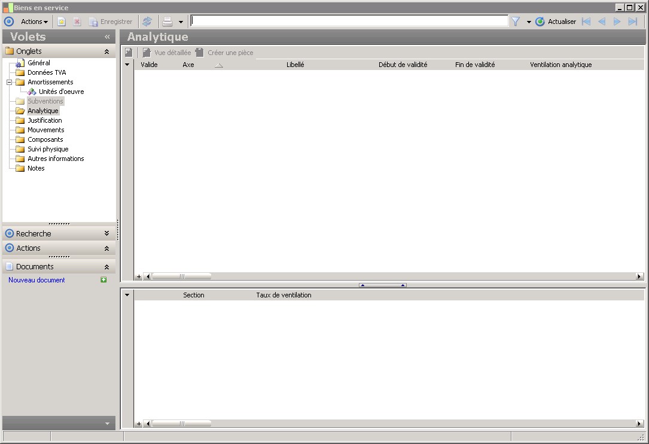Click the Nouveau document link

click(36, 280)
